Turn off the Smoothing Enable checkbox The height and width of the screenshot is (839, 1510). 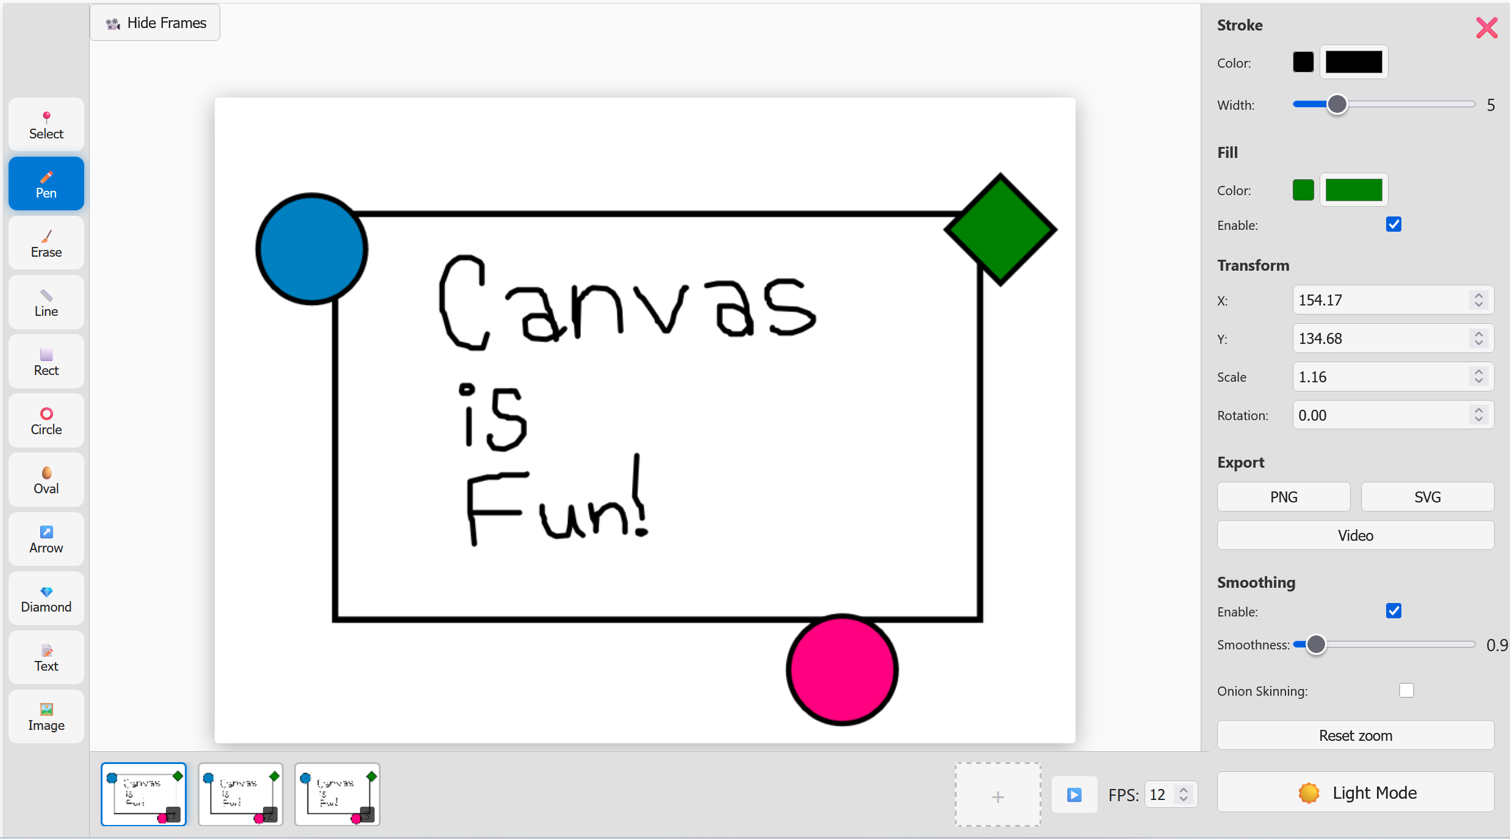pyautogui.click(x=1394, y=610)
